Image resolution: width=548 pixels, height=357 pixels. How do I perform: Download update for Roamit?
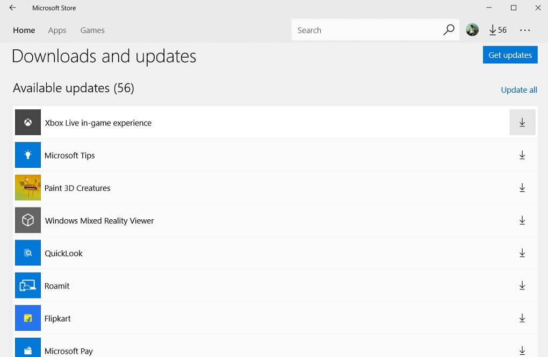[523, 286]
